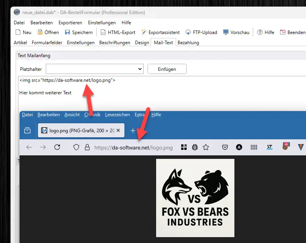This screenshot has height=243, width=306.
Task: Open the Datei menu in DA-BestellFormular
Action: [19, 23]
